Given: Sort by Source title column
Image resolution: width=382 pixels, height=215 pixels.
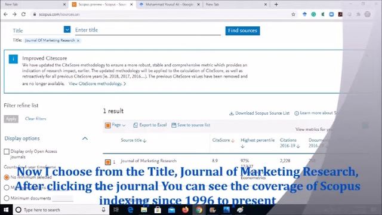Looking at the screenshot, I should pos(134,140).
